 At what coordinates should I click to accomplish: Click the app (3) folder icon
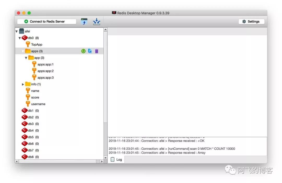point(31,58)
